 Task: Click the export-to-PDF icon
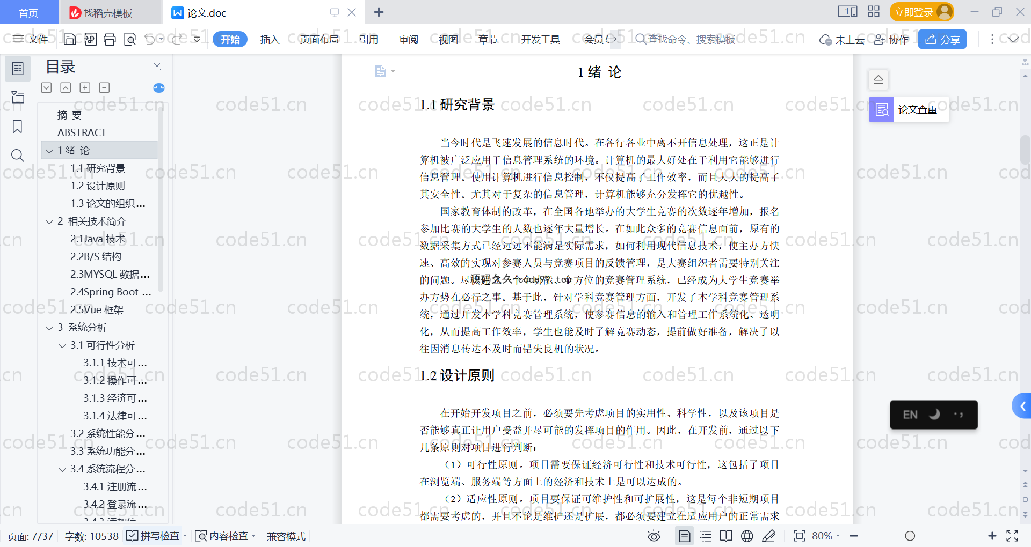tap(90, 39)
